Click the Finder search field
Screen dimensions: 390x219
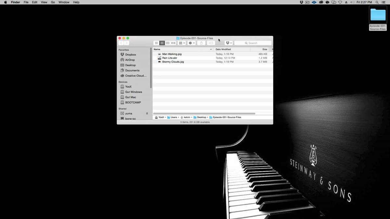coord(253,43)
